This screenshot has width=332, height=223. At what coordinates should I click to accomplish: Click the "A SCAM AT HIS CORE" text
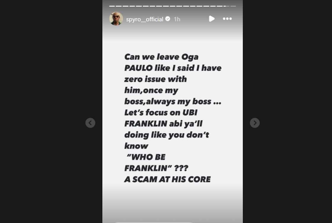point(167,179)
